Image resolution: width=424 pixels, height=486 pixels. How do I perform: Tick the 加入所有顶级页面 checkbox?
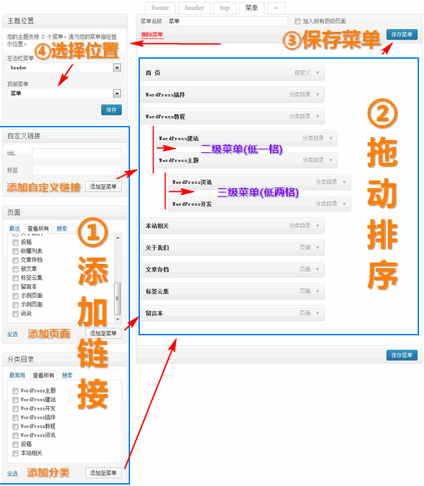pos(298,21)
